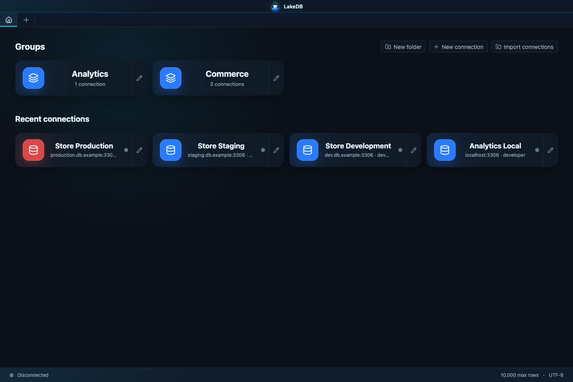Click the Groups heading
573x382 pixels.
(30, 47)
